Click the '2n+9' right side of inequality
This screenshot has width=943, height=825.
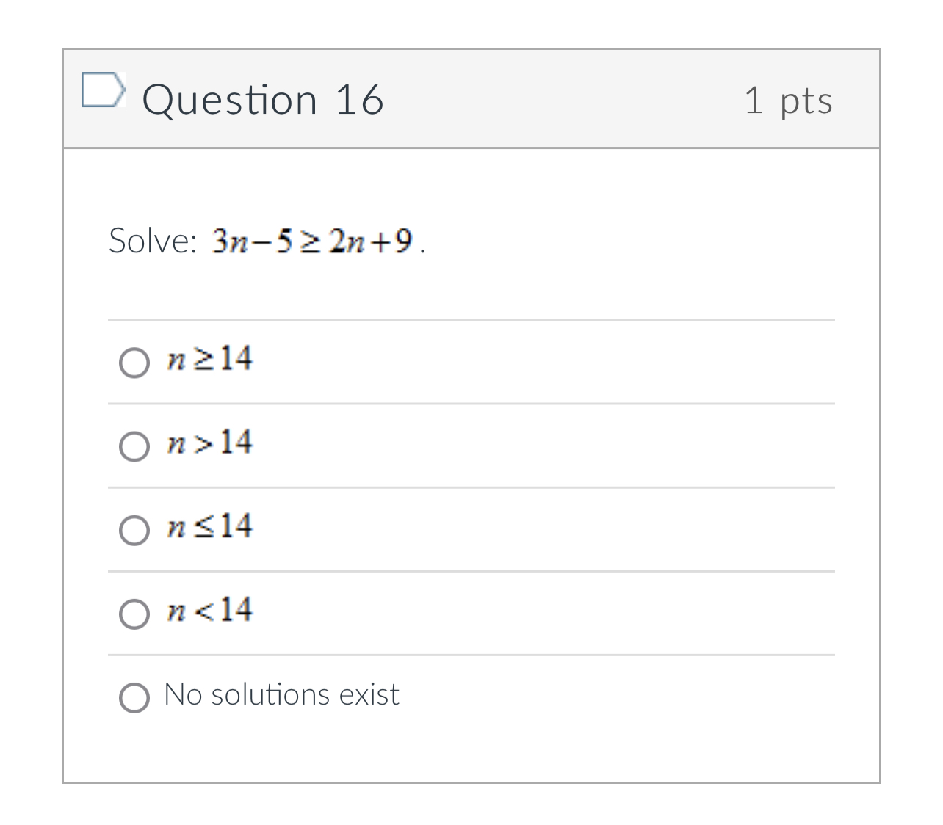[371, 241]
